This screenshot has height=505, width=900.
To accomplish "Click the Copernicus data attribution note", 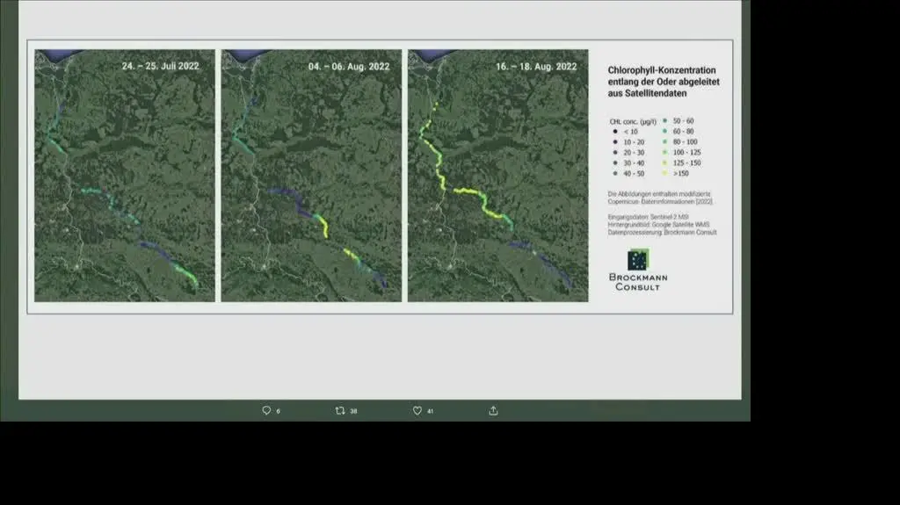I will [659, 198].
